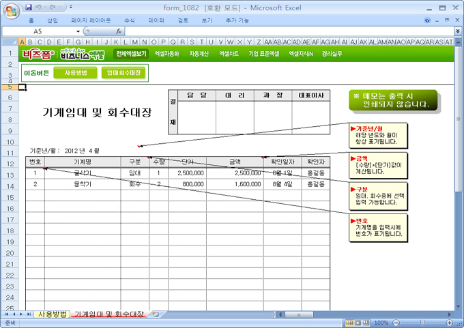The height and width of the screenshot is (328, 464).
Task: Click the zoom out minus button
Action: click(x=396, y=323)
